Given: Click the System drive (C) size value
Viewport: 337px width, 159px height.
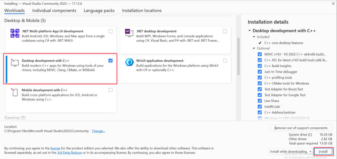Looking at the screenshot, I should click(x=326, y=135).
